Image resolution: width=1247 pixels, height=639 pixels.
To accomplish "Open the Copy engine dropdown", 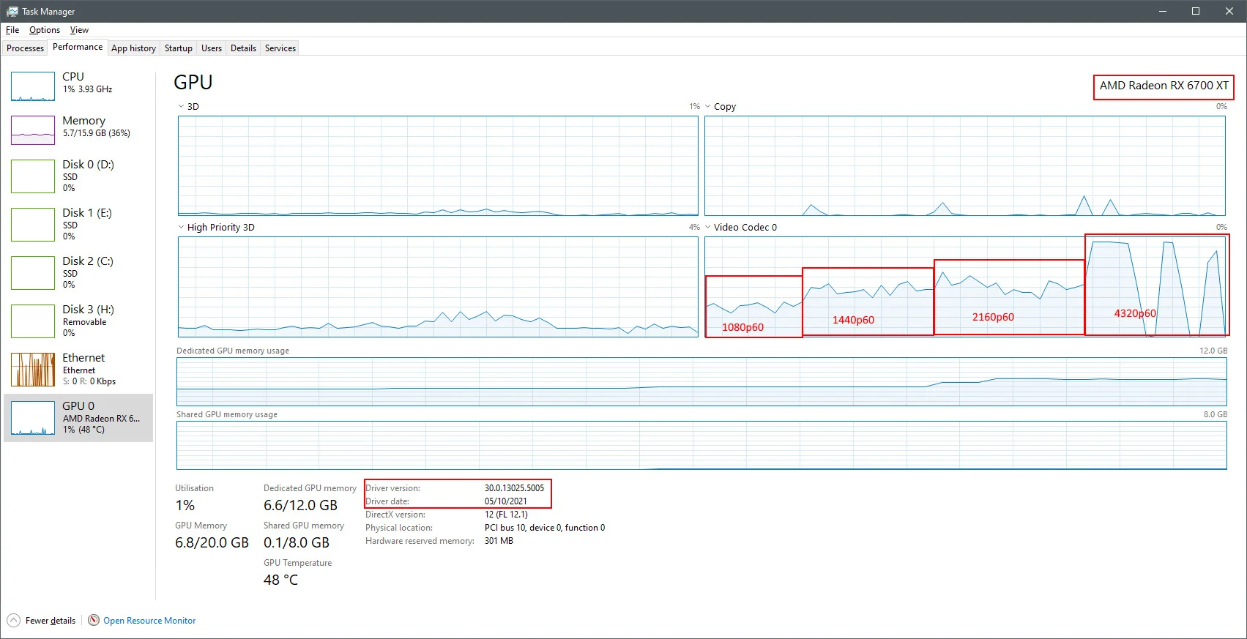I will pos(707,106).
